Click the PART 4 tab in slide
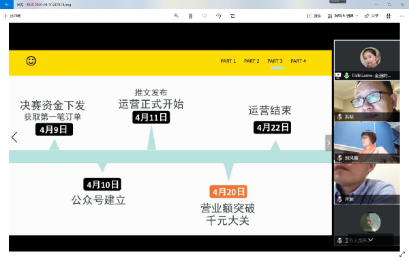Screen dimensions: 409x261 pos(298,61)
